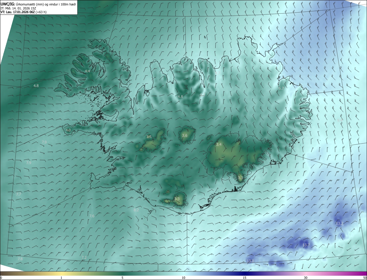Screen dimensions: 367x280
Task: Click the 3.4 value on Vatnajökull glacier
Action: click(219, 144)
